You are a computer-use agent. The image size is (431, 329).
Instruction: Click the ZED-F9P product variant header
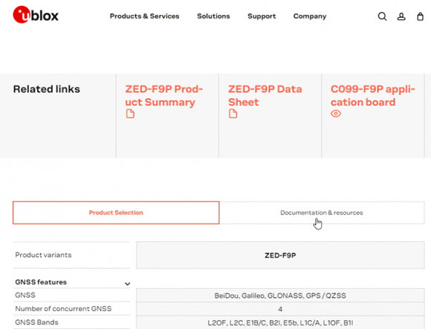[x=280, y=255]
